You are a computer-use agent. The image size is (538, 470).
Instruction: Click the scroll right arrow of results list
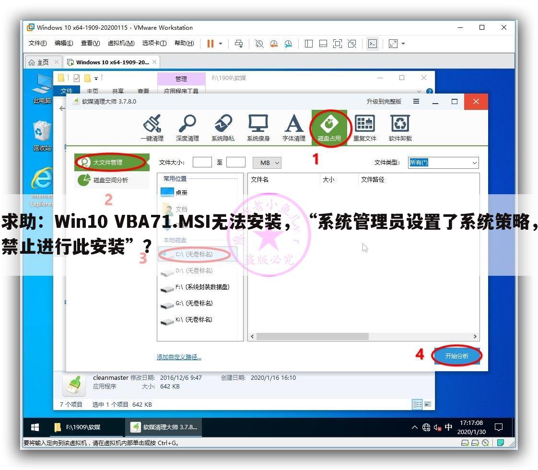[x=475, y=337]
